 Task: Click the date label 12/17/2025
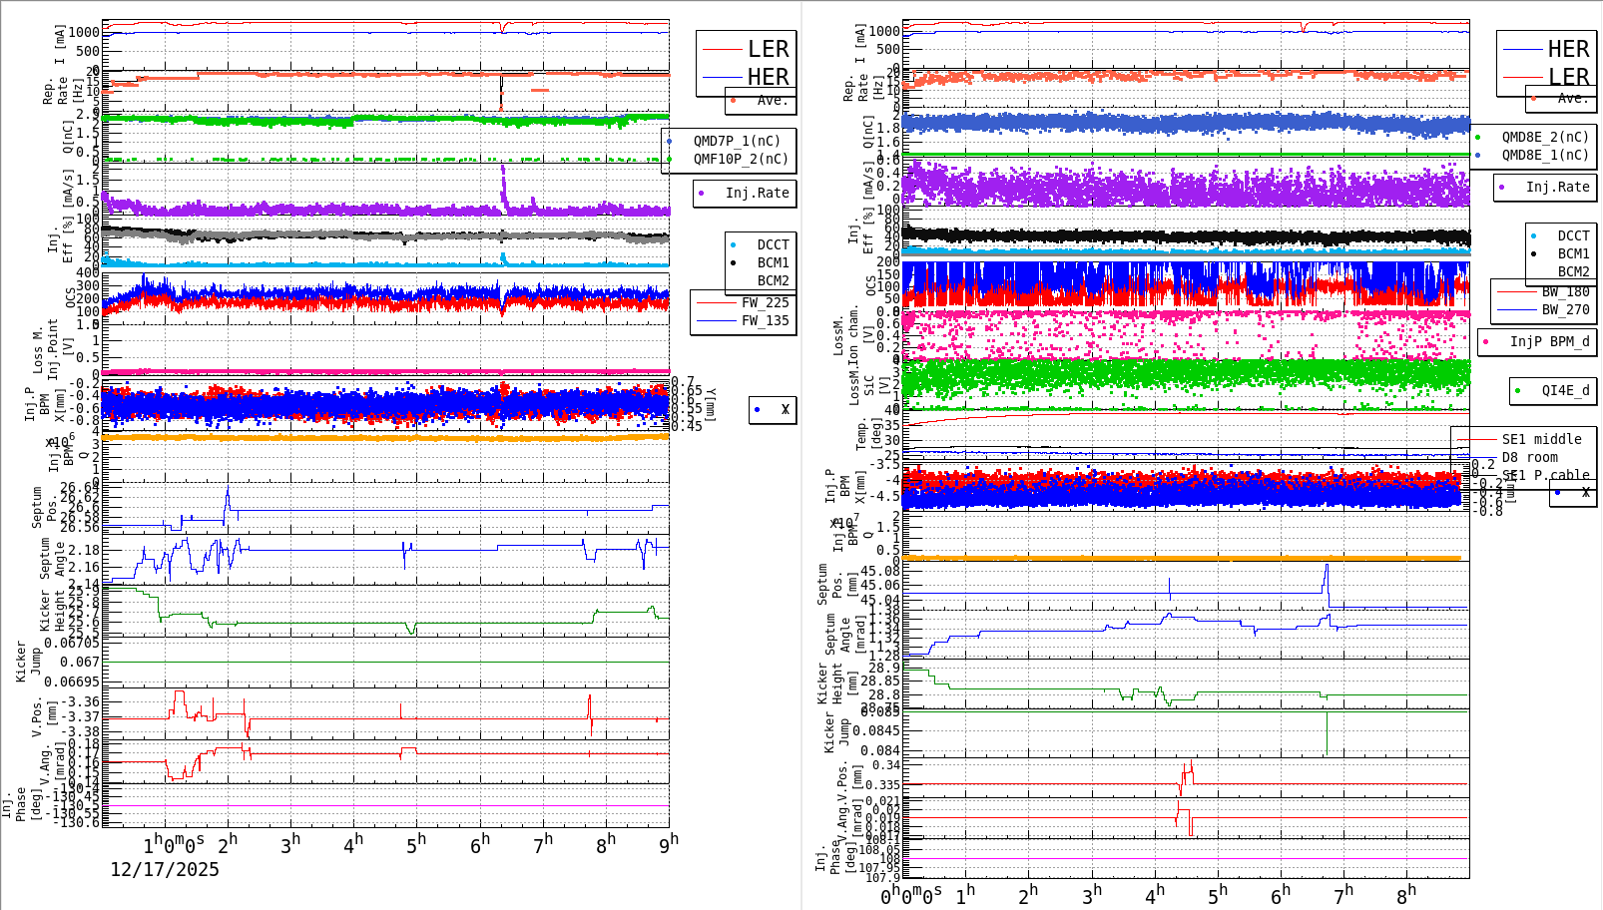[x=165, y=870]
